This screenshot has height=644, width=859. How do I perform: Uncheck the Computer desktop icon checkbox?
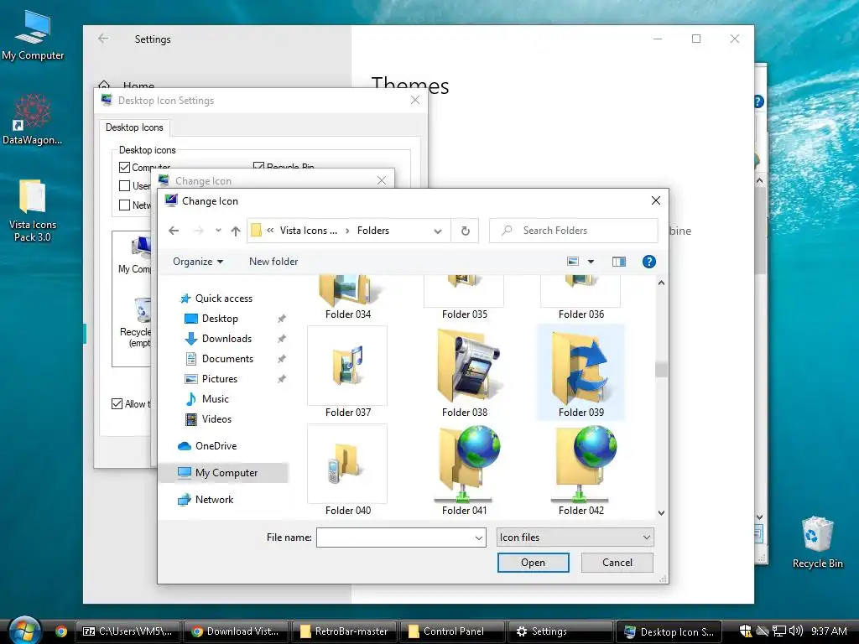[125, 167]
